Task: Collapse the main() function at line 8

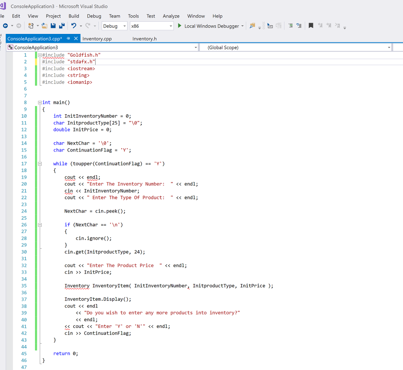Action: tap(40, 102)
